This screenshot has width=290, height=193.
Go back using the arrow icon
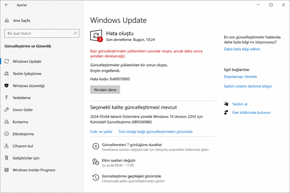tap(7, 5)
